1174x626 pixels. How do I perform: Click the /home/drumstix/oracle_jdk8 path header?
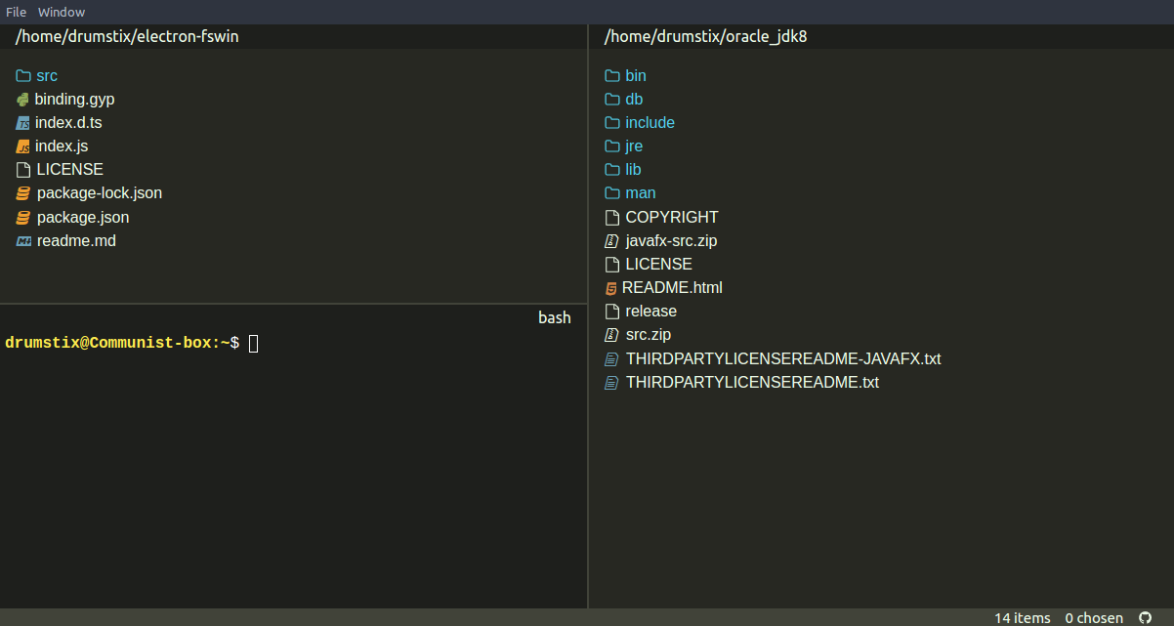tap(706, 36)
